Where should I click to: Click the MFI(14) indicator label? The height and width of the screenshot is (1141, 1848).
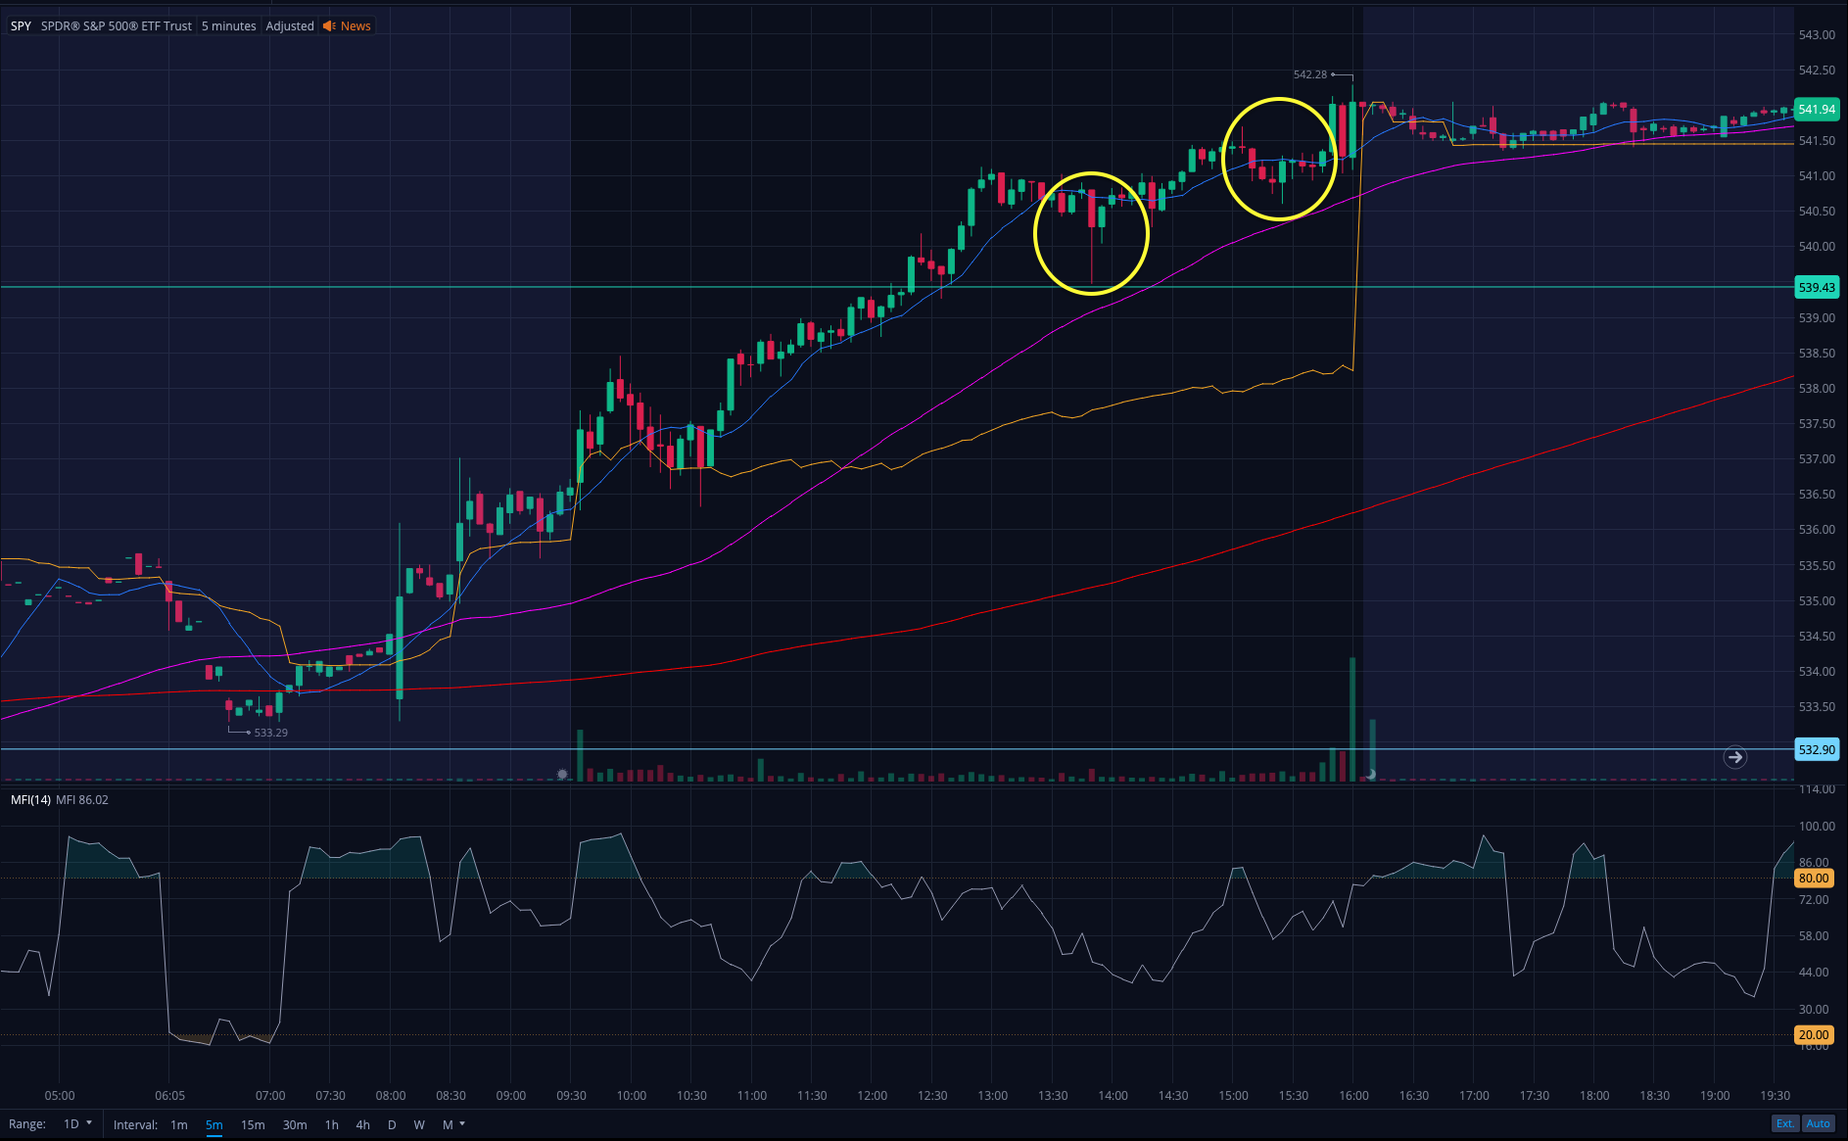tap(30, 800)
